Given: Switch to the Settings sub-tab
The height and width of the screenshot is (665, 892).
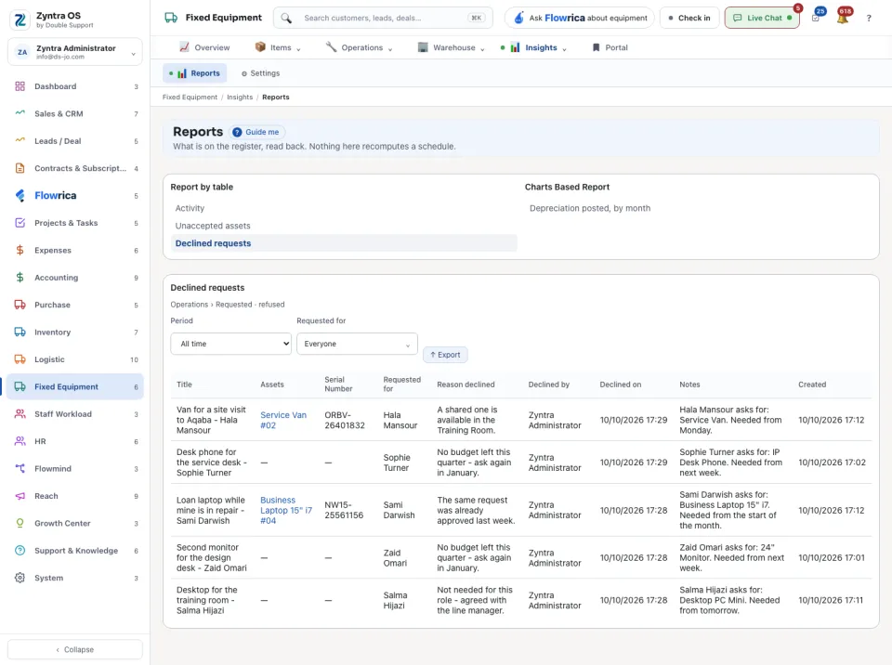Looking at the screenshot, I should 260,73.
